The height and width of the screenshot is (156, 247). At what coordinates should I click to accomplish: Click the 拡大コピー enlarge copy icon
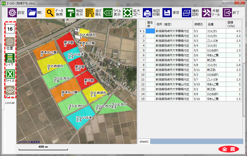[x=128, y=13]
